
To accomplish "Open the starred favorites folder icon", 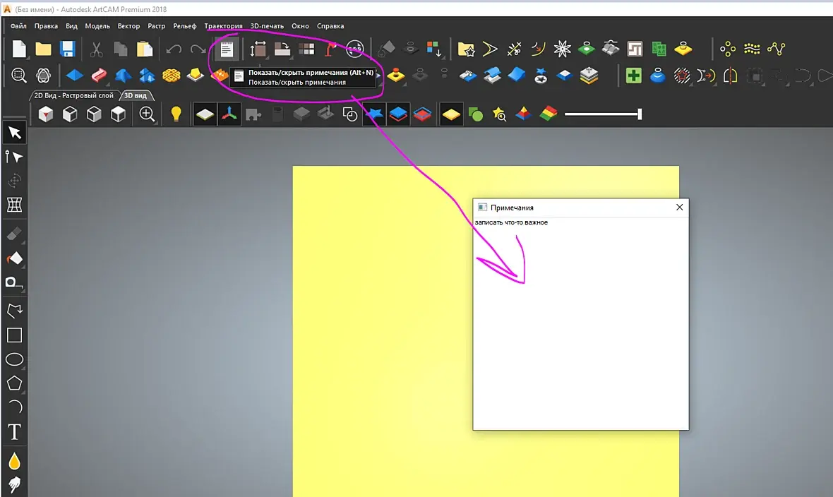I will coord(466,49).
